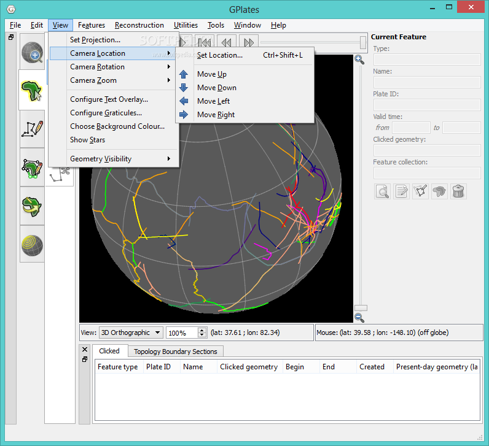This screenshot has width=489, height=446.
Task: Click Clone Feature icon button
Action: pyautogui.click(x=439, y=191)
